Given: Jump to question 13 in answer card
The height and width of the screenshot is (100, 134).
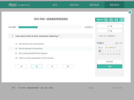Looking at the screenshot, I should tap(111, 54).
